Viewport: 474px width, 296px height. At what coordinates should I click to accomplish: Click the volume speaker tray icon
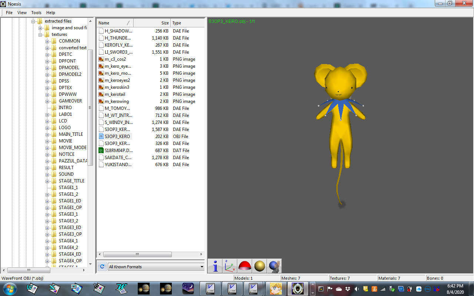[x=357, y=289]
